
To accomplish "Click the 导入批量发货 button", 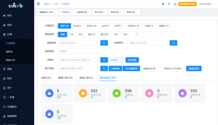I will [x=131, y=68].
